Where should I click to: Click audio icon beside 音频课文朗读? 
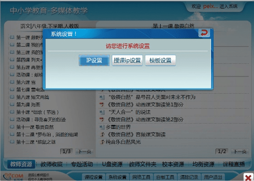(x=102, y=134)
